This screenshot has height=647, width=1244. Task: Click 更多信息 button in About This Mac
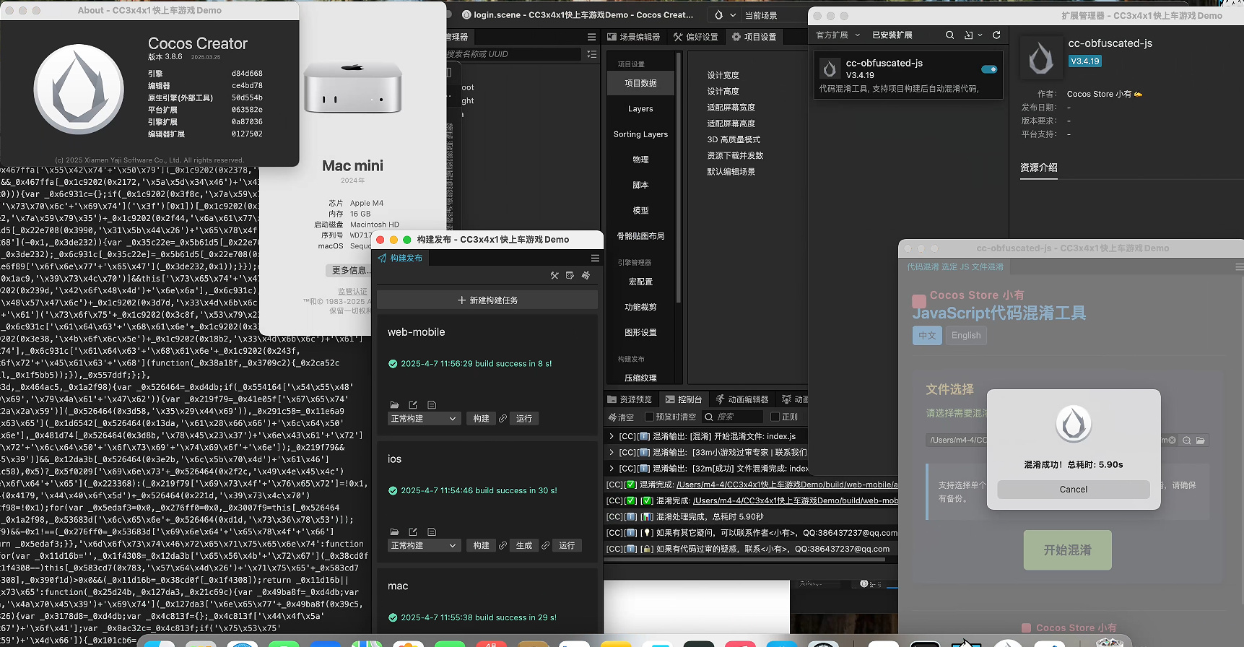tap(350, 270)
